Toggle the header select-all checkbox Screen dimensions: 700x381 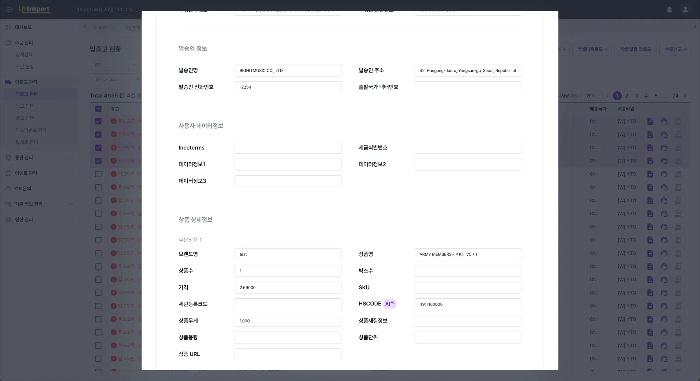[98, 109]
